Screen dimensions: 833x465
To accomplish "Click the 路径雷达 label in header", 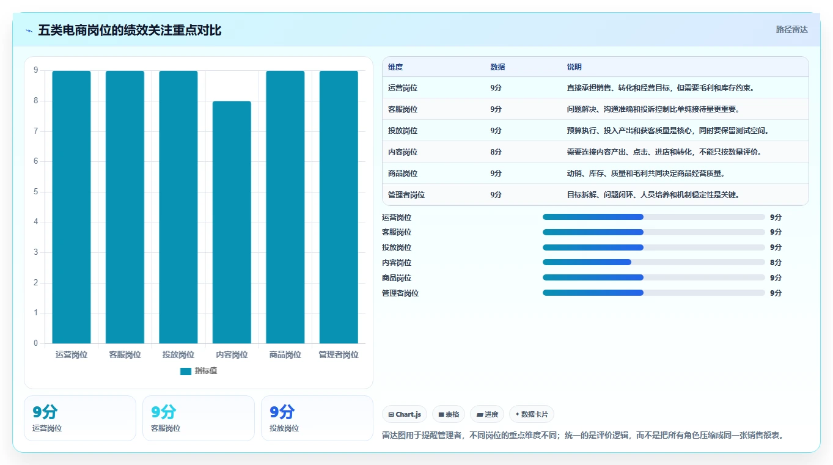I will [791, 29].
